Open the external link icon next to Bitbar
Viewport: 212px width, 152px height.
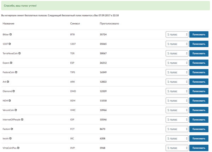(11, 34)
